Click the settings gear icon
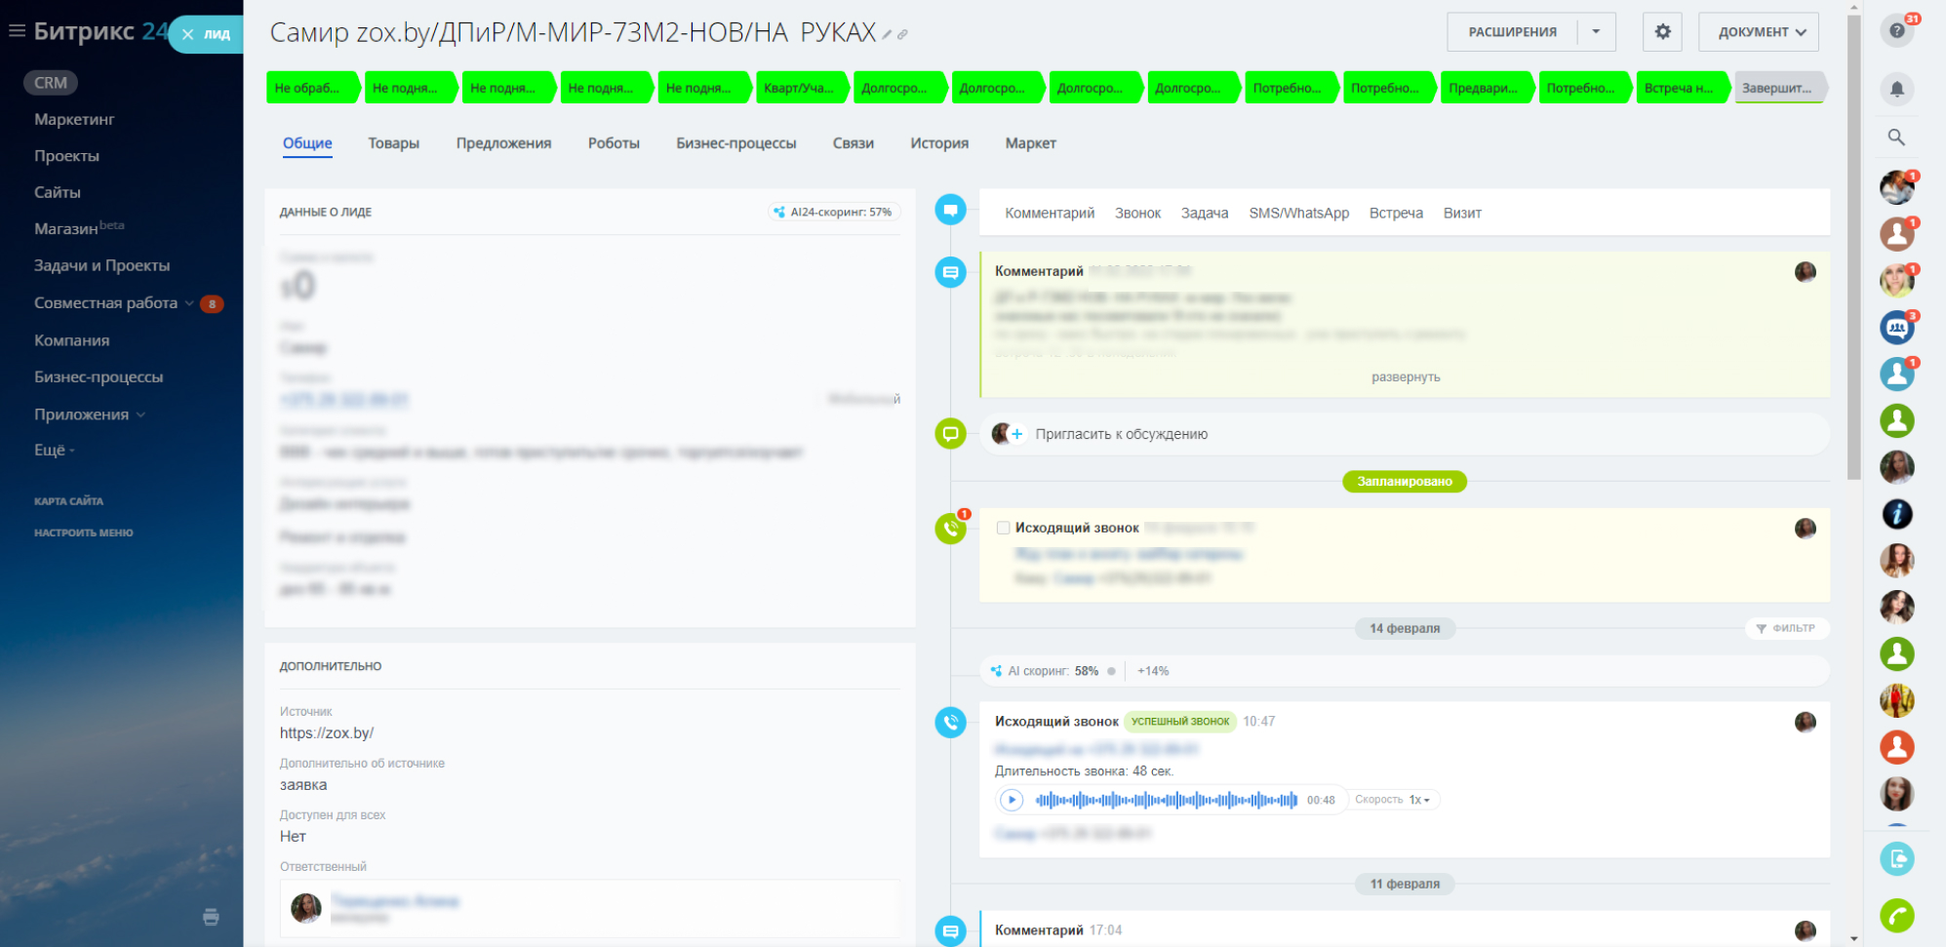1946x947 pixels. pyautogui.click(x=1662, y=32)
